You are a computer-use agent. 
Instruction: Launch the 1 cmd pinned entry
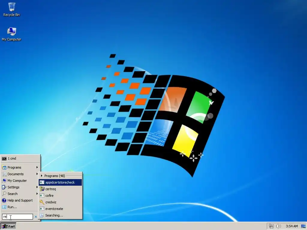[20, 158]
